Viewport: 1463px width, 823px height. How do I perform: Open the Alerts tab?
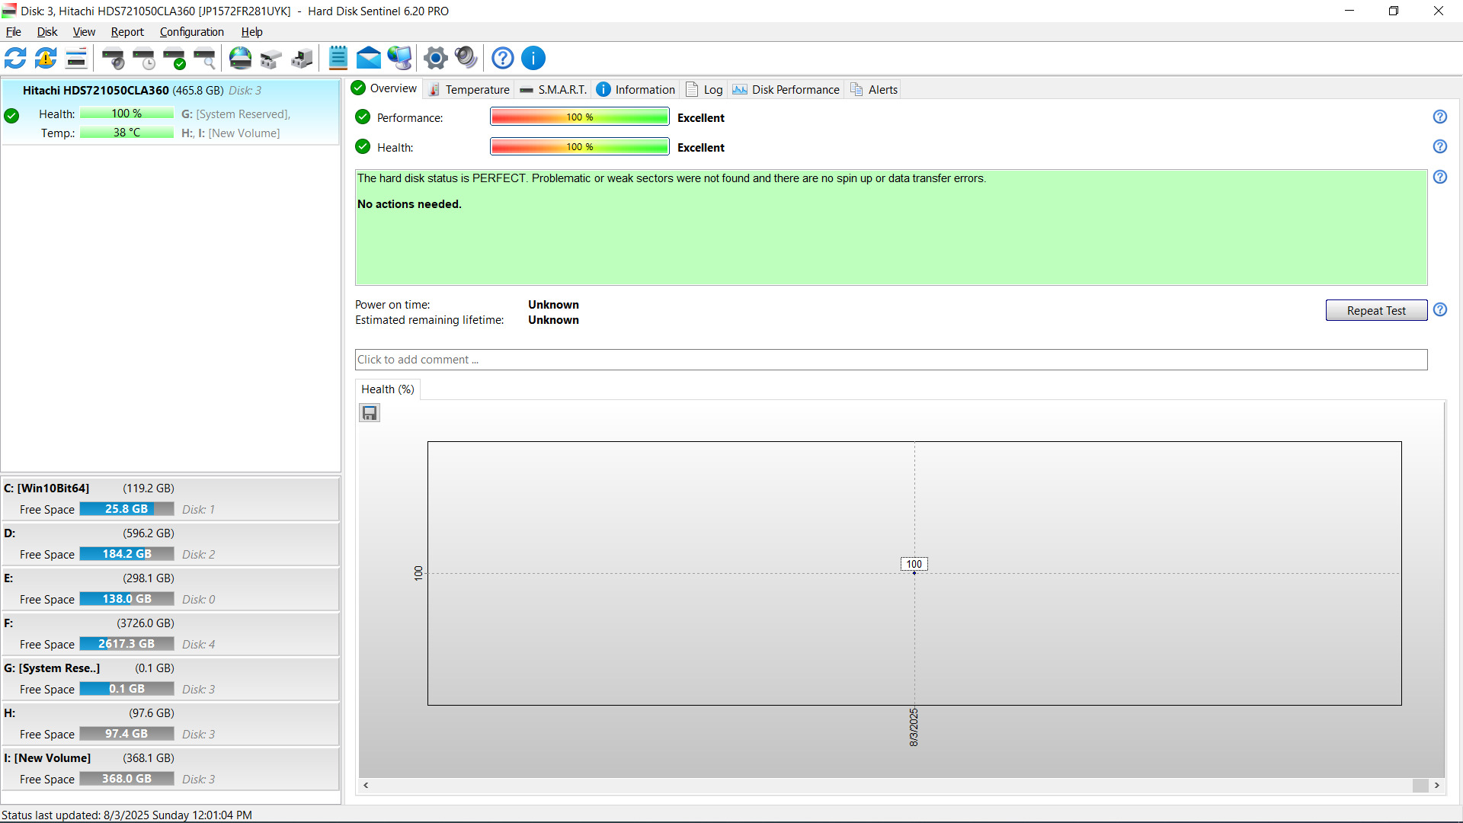coord(874,89)
